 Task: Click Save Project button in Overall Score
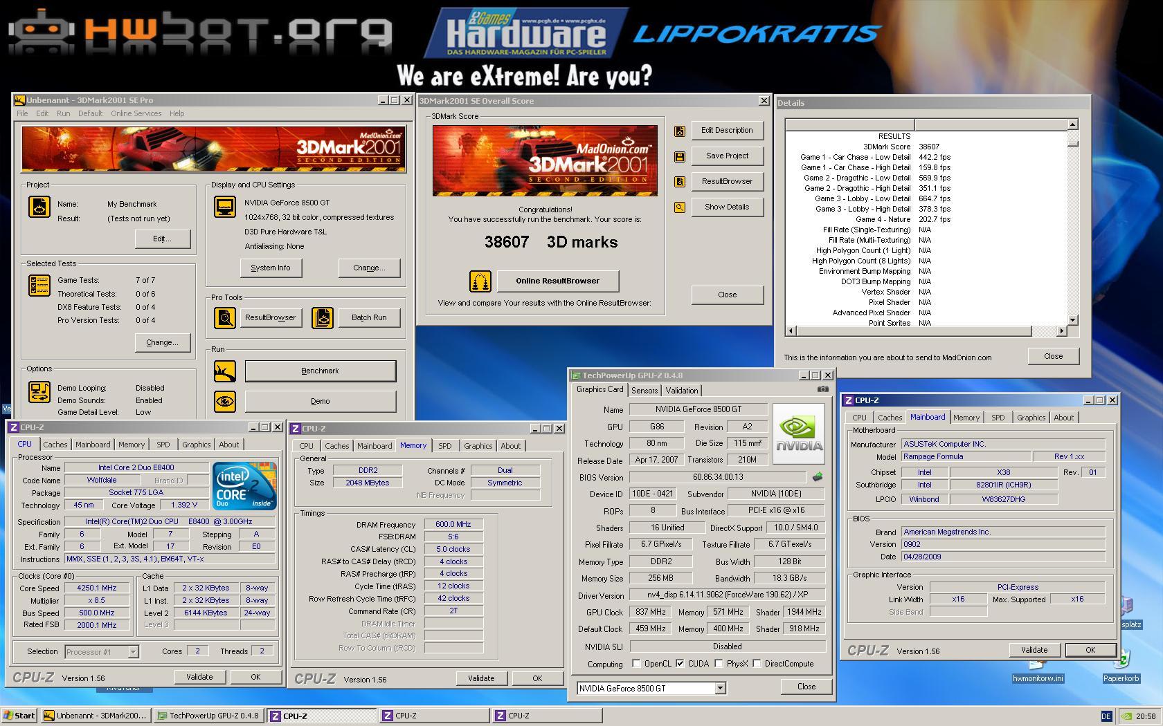[x=727, y=156]
